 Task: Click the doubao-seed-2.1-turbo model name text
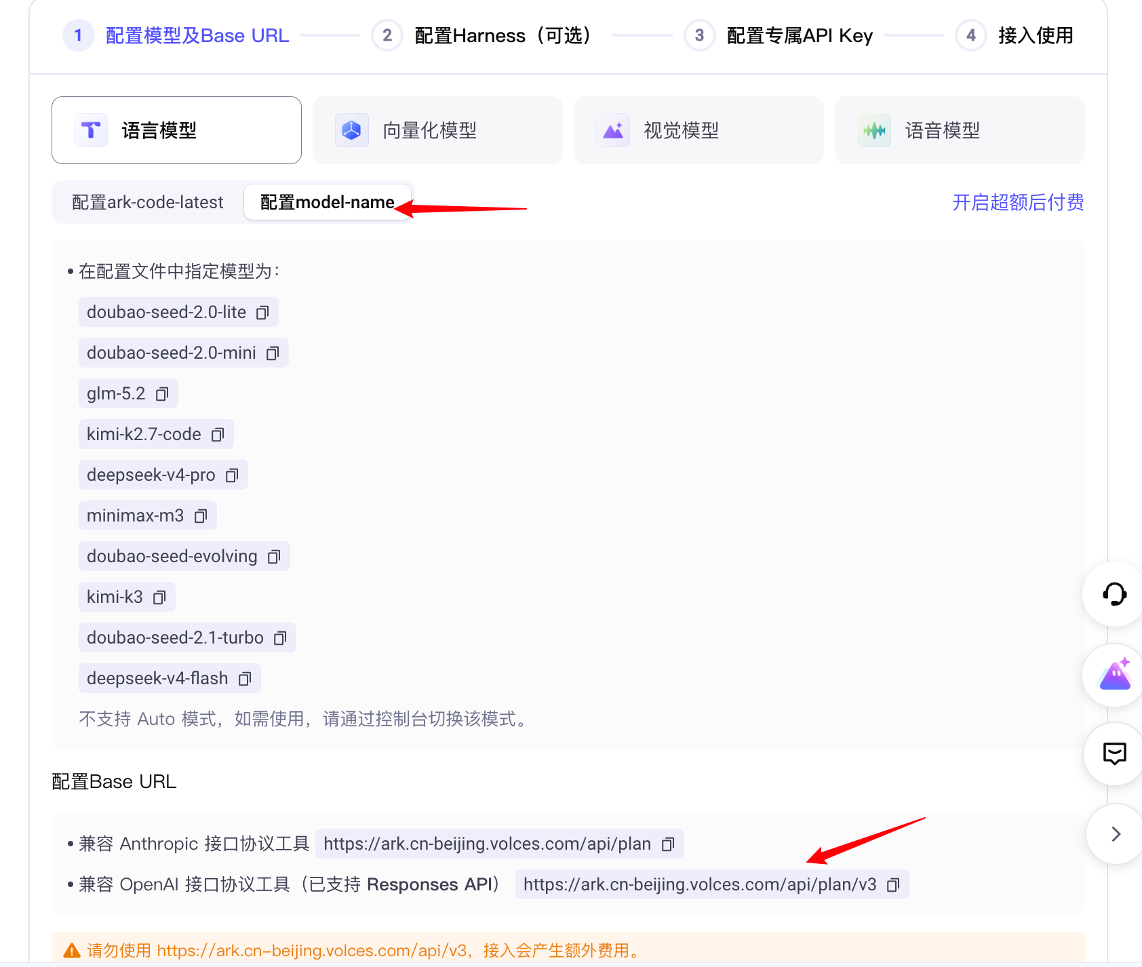tap(175, 637)
